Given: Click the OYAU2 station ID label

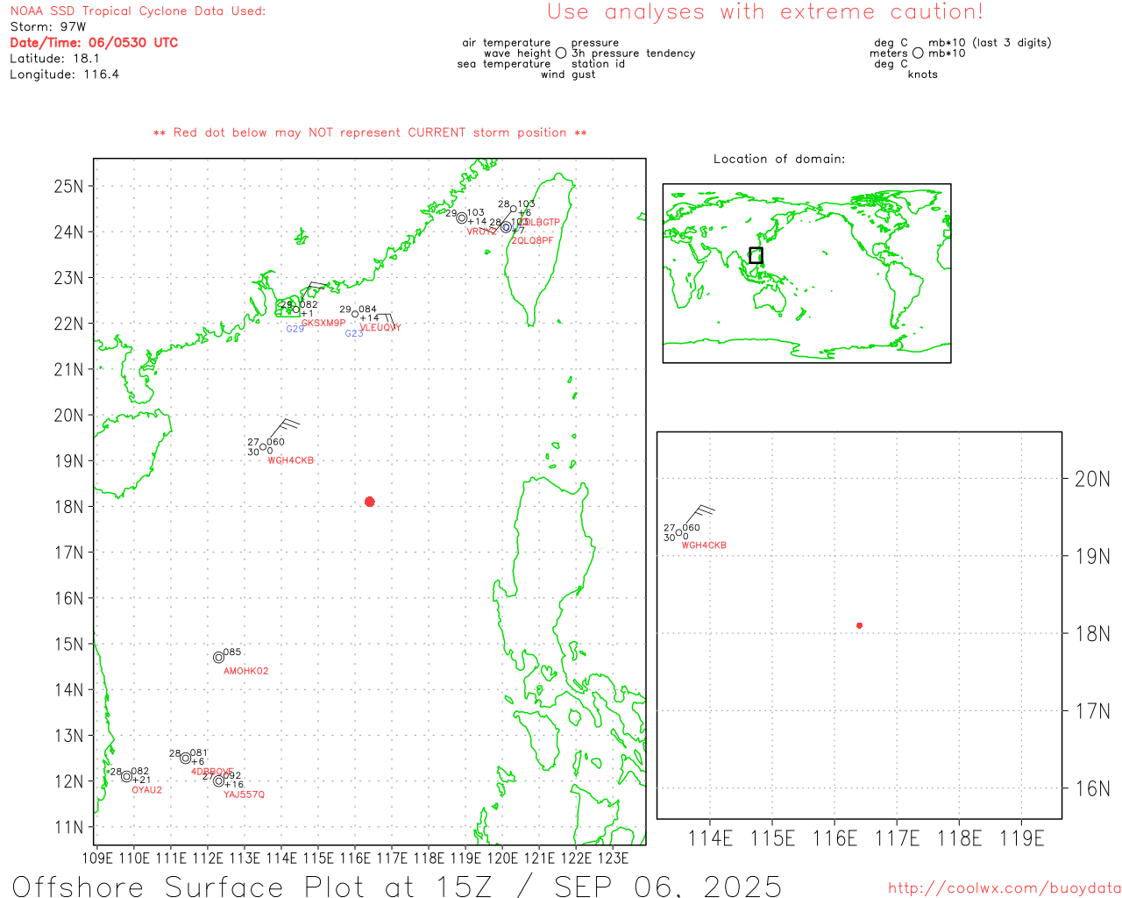Looking at the screenshot, I should pos(147,790).
